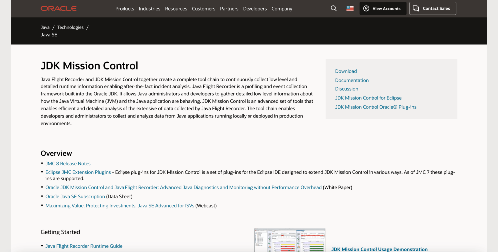This screenshot has height=252, width=498.
Task: Open the Documentation sidebar link
Action: (x=352, y=80)
